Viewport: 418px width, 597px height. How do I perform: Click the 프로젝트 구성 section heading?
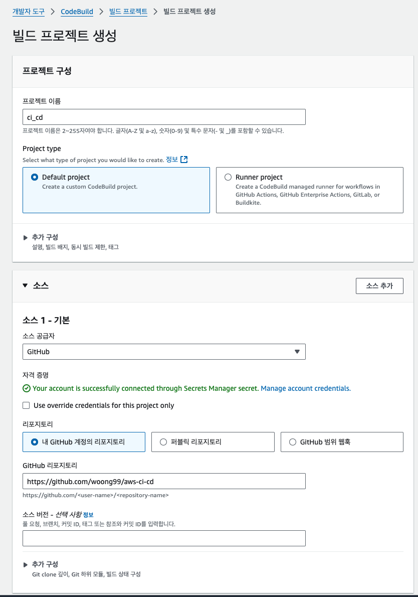[x=47, y=71]
